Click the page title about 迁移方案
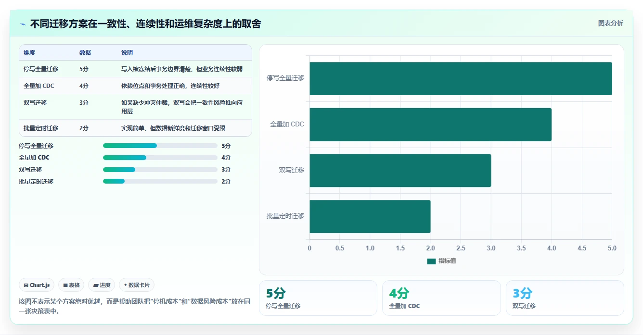Viewport: 643px width, 335px height. coord(145,24)
